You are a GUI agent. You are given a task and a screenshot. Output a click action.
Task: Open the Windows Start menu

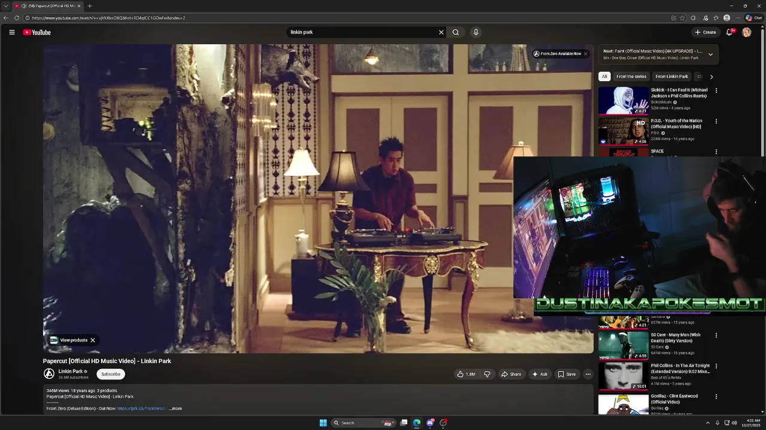323,423
